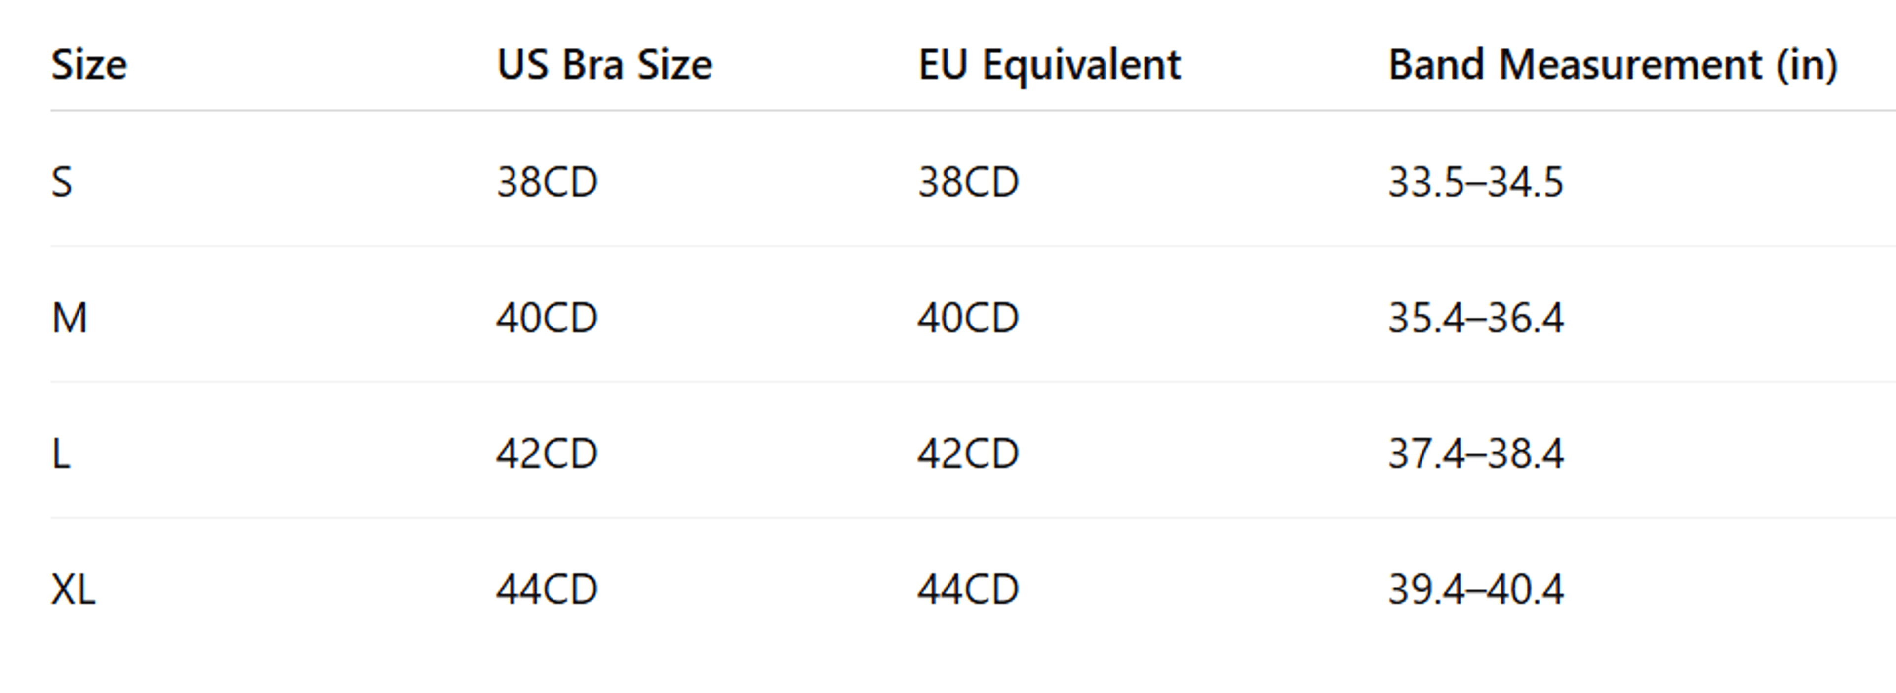Image resolution: width=1896 pixels, height=693 pixels.
Task: Click the 38CD EU equivalent cell
Action: (x=968, y=182)
